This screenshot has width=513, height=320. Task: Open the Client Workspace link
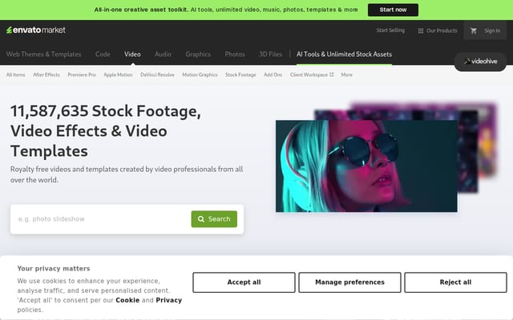point(312,74)
